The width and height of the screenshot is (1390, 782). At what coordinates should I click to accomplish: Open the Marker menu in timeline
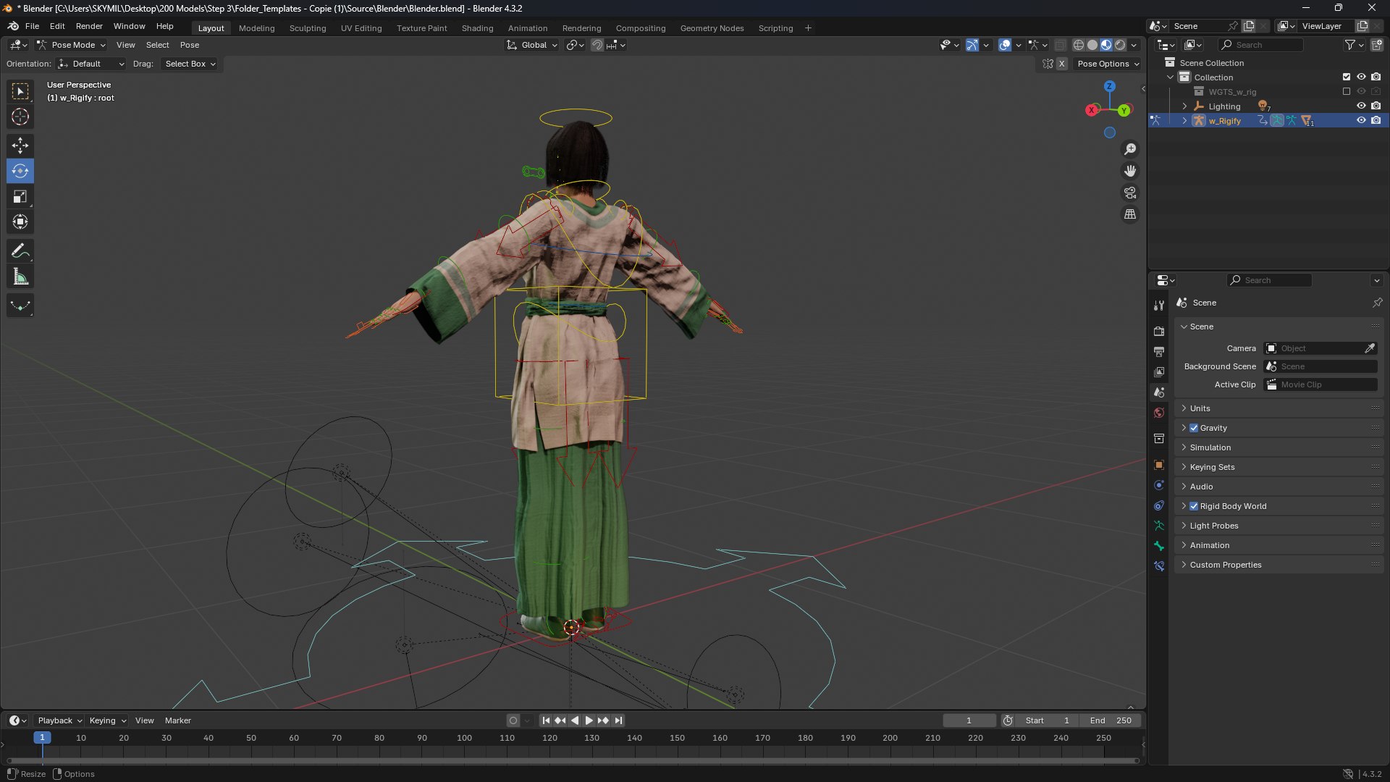tap(178, 720)
